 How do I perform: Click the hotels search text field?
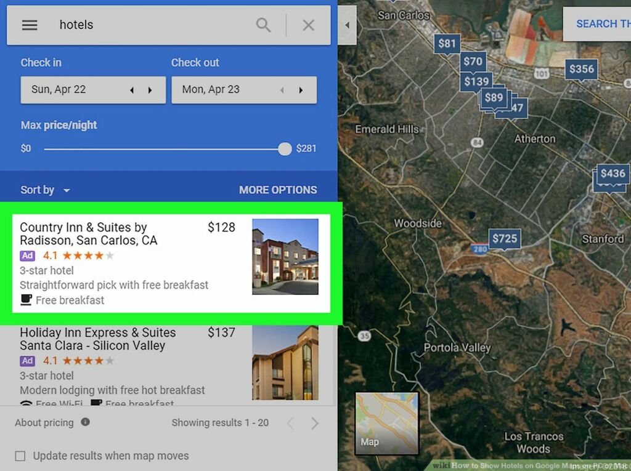(153, 25)
